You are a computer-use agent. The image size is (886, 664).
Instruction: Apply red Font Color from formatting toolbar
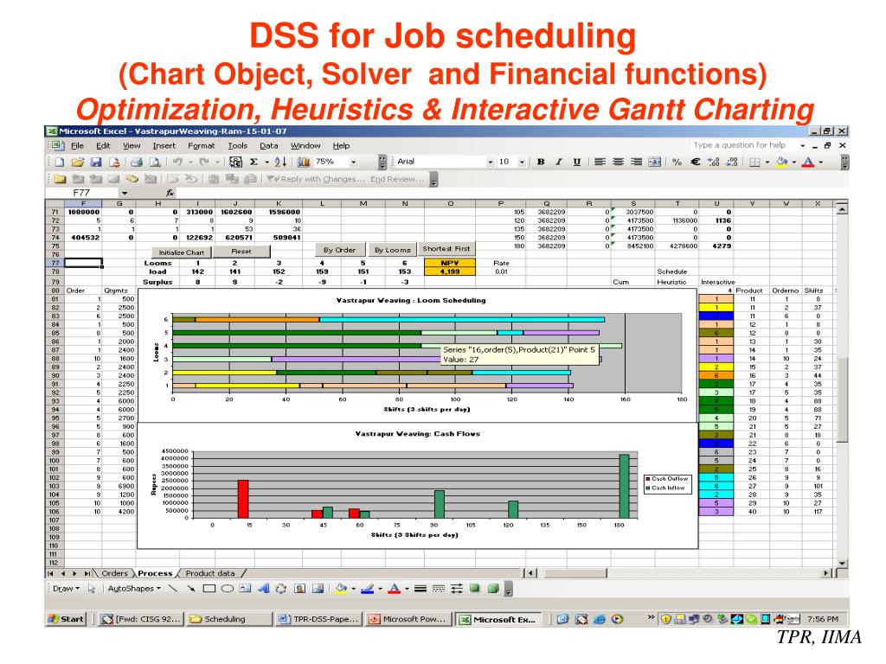tap(809, 162)
